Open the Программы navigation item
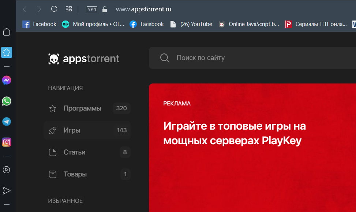The width and height of the screenshot is (356, 212). (x=87, y=108)
